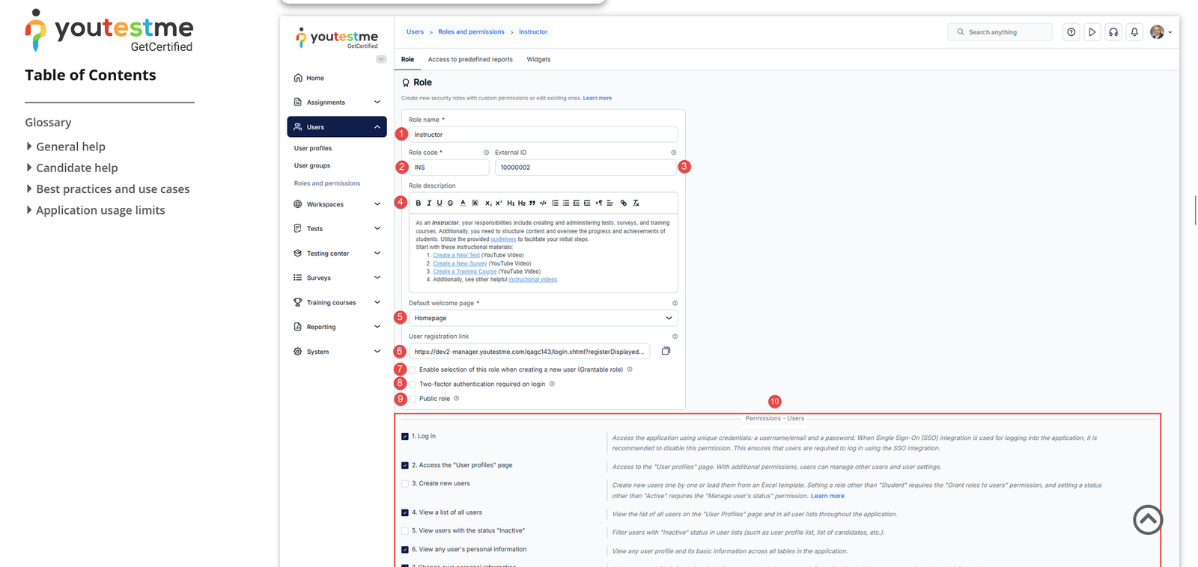Expand the Workspaces sidebar menu

tap(337, 204)
